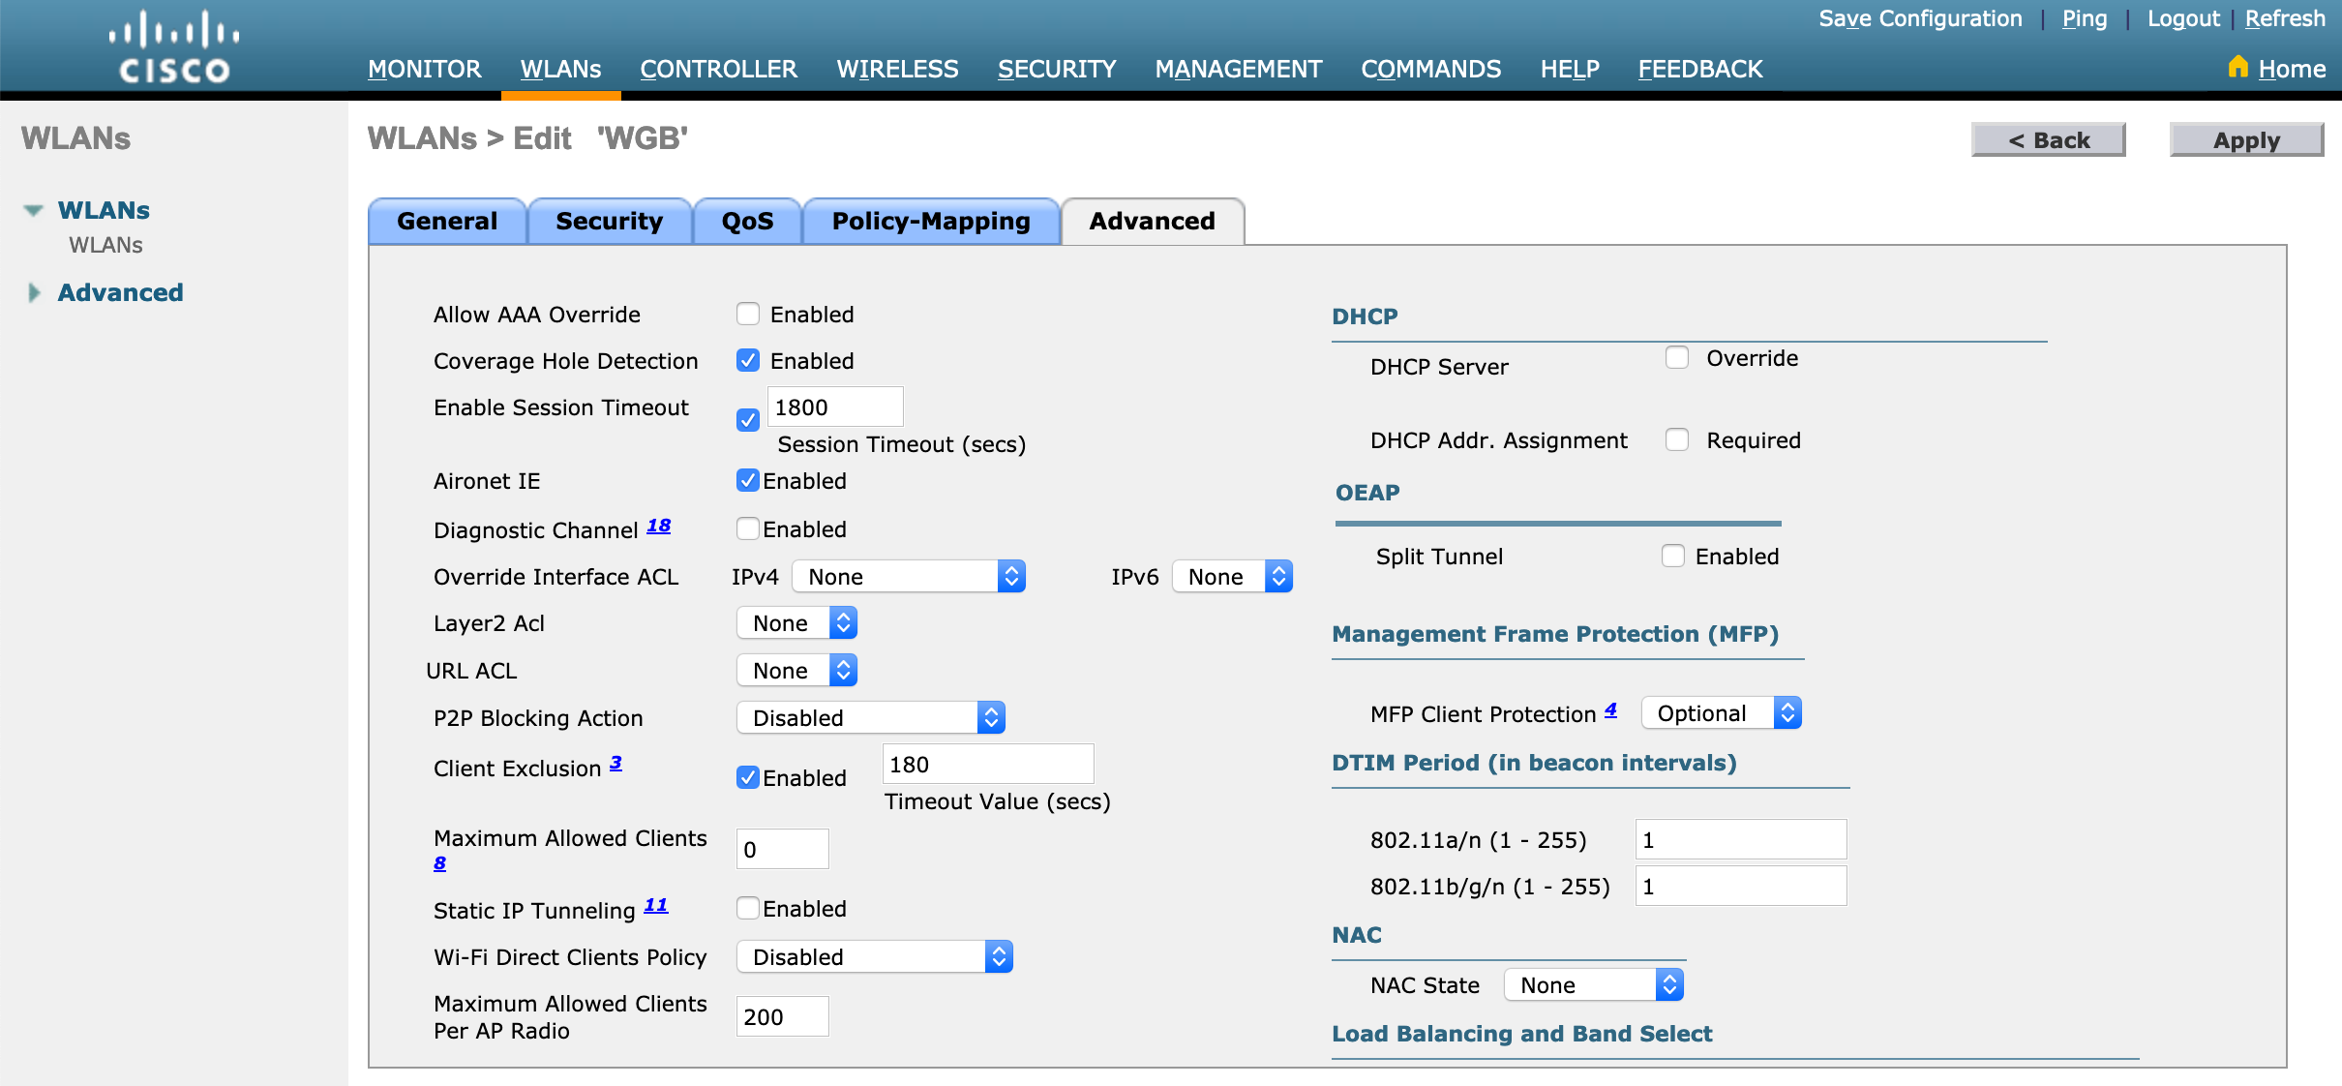Enable Allow AAA Override

747,313
